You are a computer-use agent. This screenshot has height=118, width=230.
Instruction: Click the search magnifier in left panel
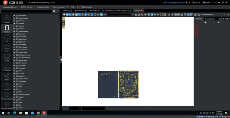point(54,11)
